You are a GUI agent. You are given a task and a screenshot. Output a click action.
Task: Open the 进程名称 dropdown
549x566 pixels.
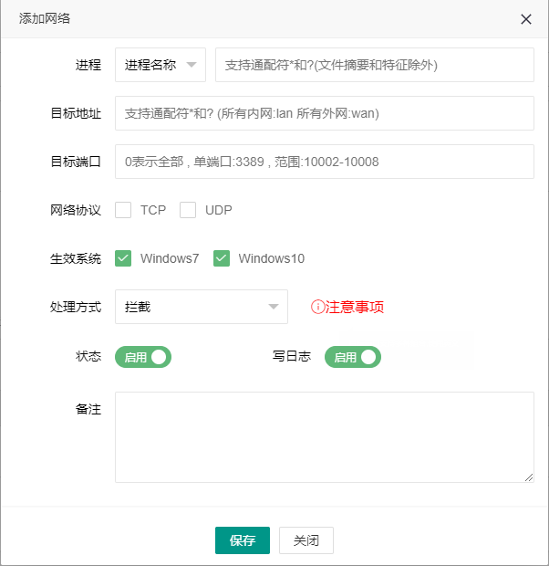click(161, 65)
